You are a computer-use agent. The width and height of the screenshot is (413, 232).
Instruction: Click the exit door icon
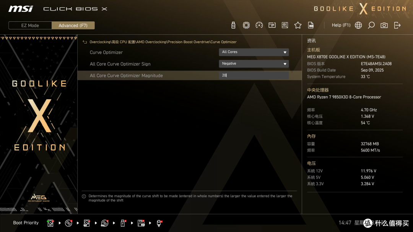click(397, 25)
